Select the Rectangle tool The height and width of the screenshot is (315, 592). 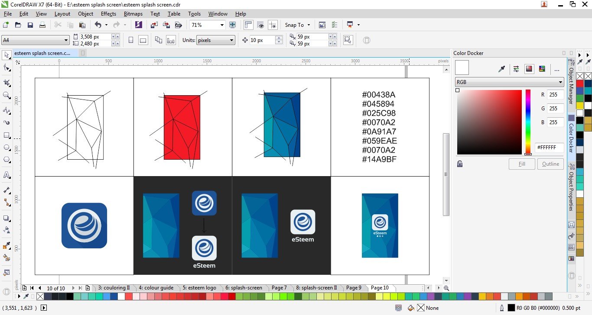[x=7, y=135]
